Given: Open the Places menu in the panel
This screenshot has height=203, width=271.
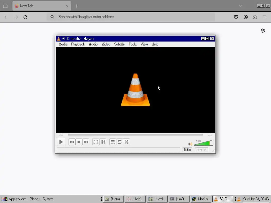Looking at the screenshot, I should tap(35, 199).
